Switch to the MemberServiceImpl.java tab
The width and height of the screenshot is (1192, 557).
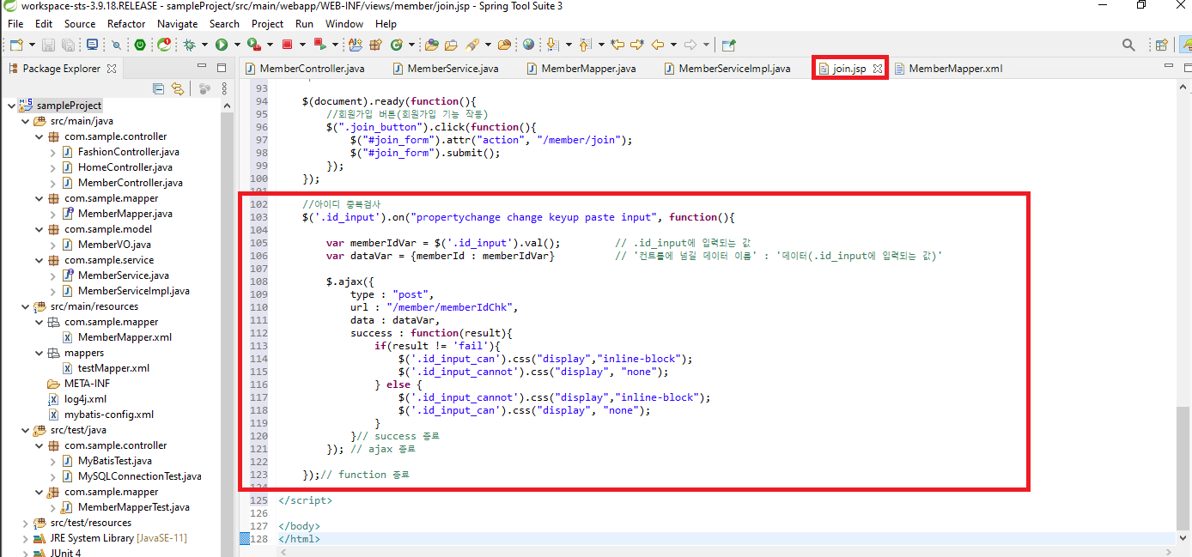[x=727, y=69]
